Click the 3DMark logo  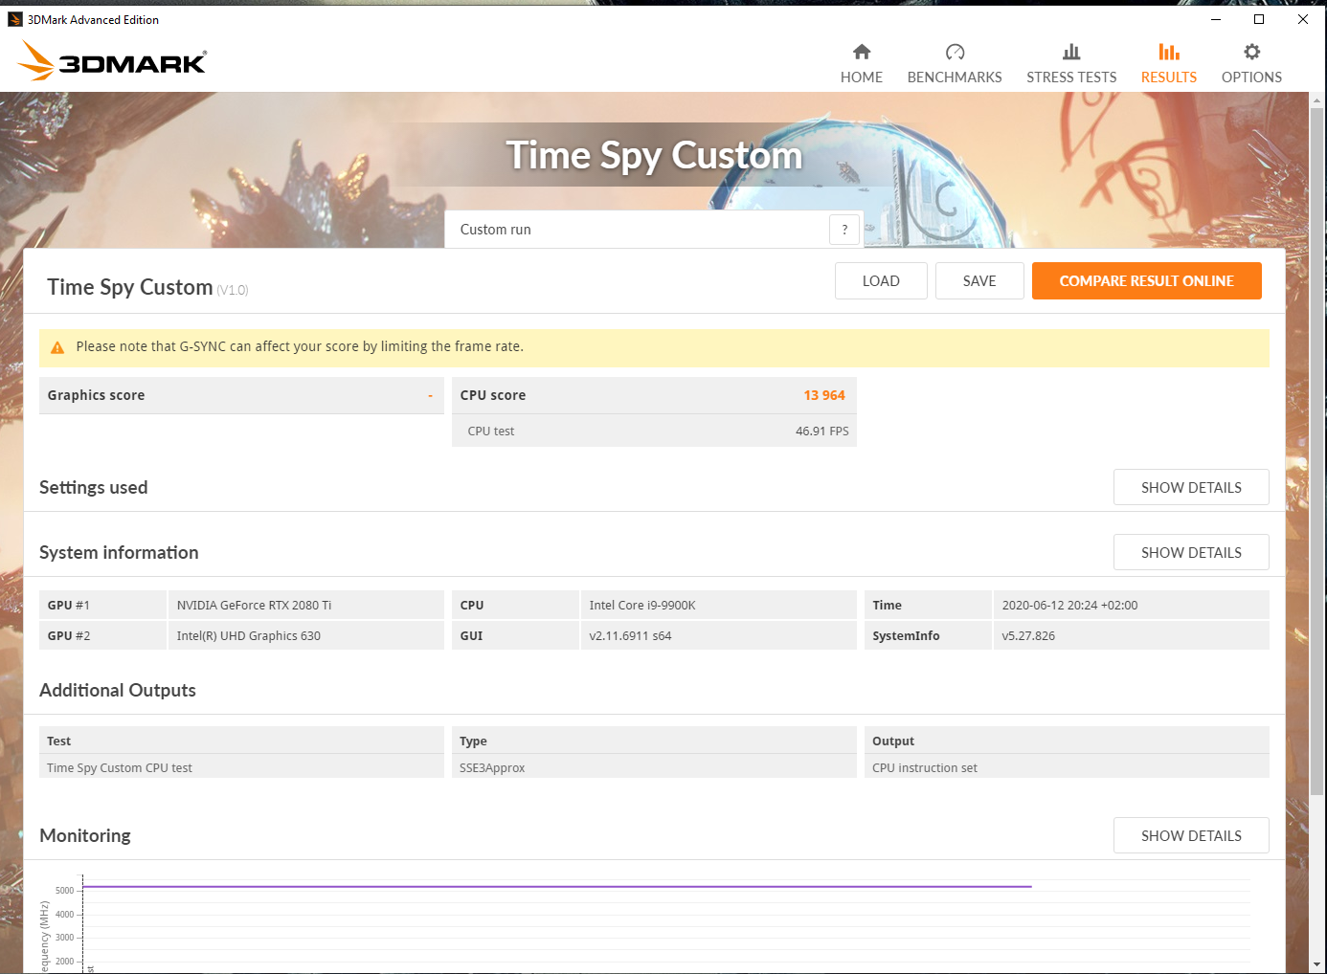[x=112, y=61]
